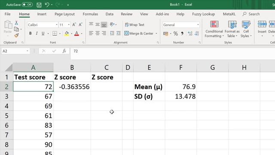Click the Insert cells icon
Screen dimensions: 275x155
coord(262,29)
